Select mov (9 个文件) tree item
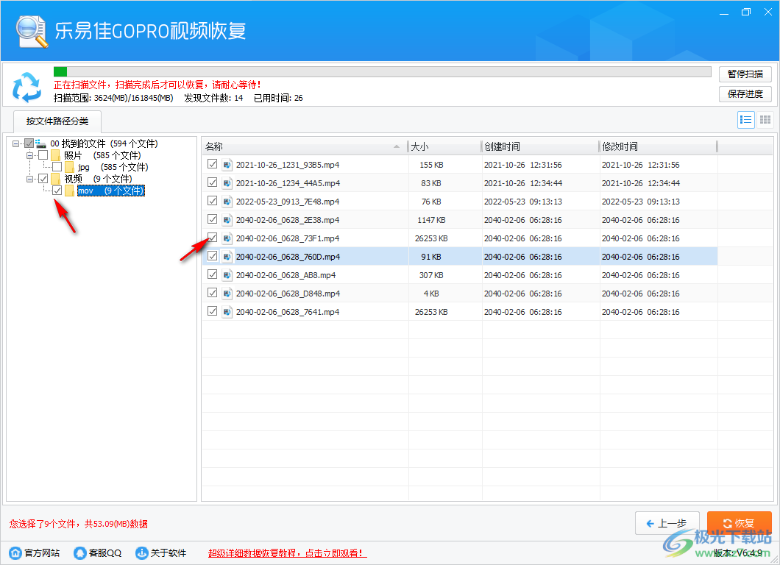Image resolution: width=780 pixels, height=565 pixels. (110, 191)
